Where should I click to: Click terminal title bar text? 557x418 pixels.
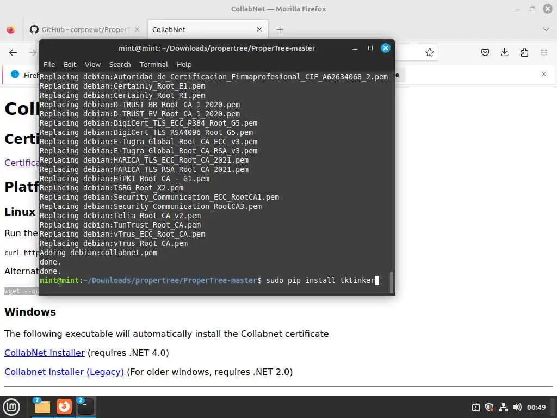[x=216, y=48]
